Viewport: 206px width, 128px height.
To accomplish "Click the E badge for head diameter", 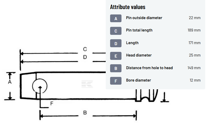I will click(x=116, y=56).
